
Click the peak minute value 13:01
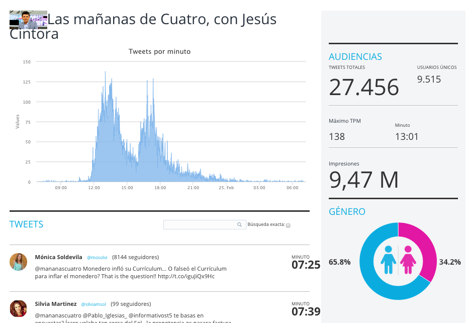(x=407, y=137)
